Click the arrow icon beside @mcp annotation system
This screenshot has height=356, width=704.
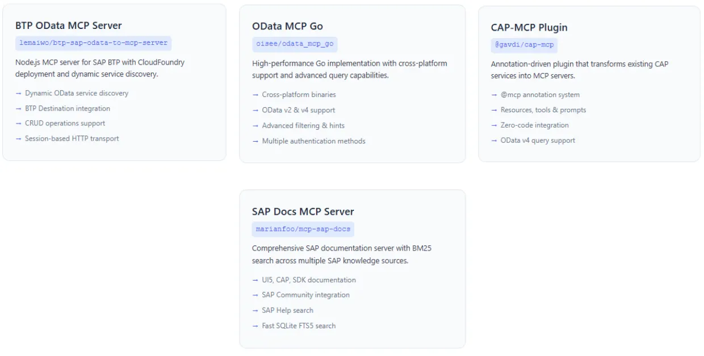point(493,95)
